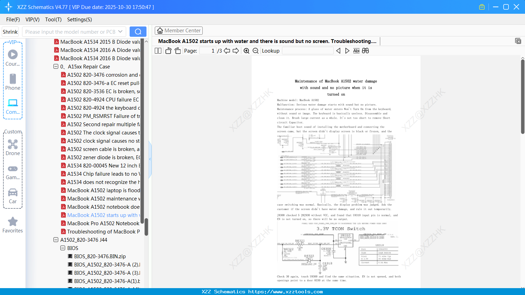Open the Favorites star
The width and height of the screenshot is (525, 295).
click(13, 225)
